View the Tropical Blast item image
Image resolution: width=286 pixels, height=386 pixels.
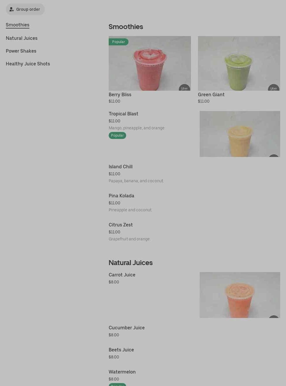(x=240, y=134)
